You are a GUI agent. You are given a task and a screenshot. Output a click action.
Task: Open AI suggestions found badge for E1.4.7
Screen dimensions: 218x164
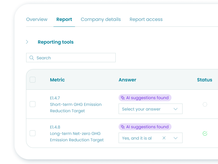[x=145, y=98]
